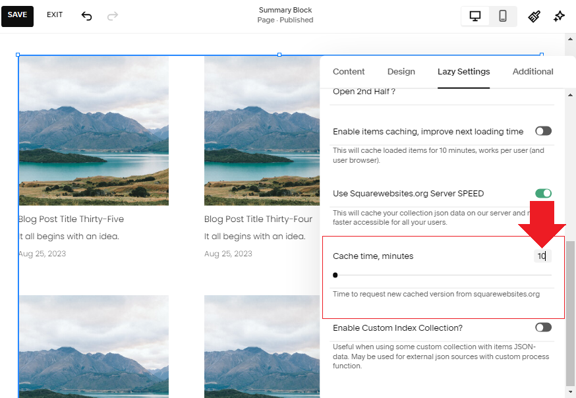Enable Custom Index Collection toggle
Viewport: 576px width, 398px height.
coord(543,327)
